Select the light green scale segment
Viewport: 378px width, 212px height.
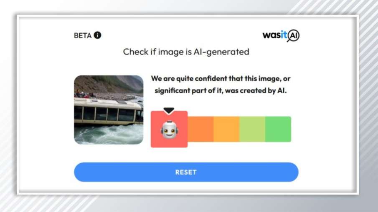pos(252,129)
